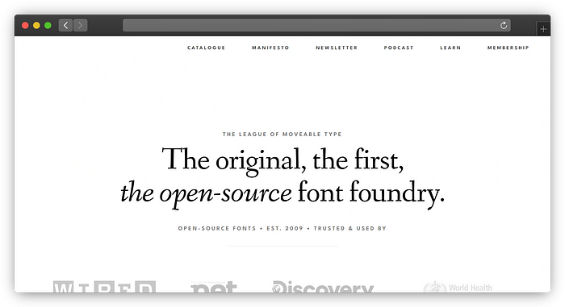Screen dimensions: 565x307
Task: Open the Newsletter nav link
Action: [337, 48]
